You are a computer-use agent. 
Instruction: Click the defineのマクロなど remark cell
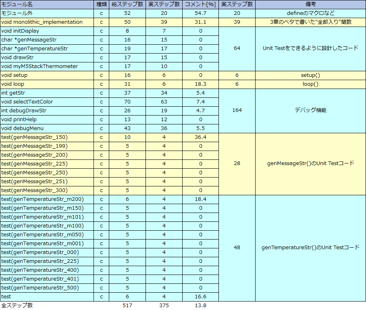coord(310,13)
